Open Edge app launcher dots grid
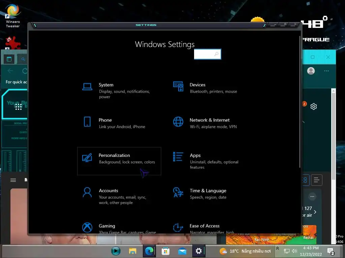The image size is (345, 258). (x=19, y=107)
